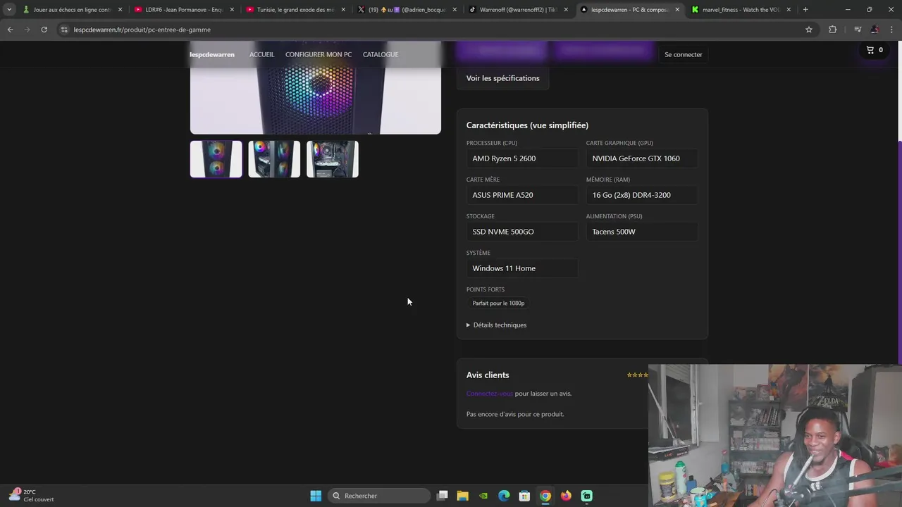Open the Windows Start menu
Screen dimensions: 902x507
pos(316,496)
